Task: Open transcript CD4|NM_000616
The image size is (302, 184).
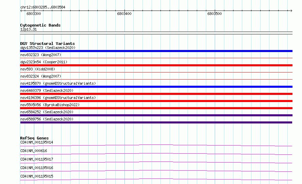Action: click(x=34, y=151)
